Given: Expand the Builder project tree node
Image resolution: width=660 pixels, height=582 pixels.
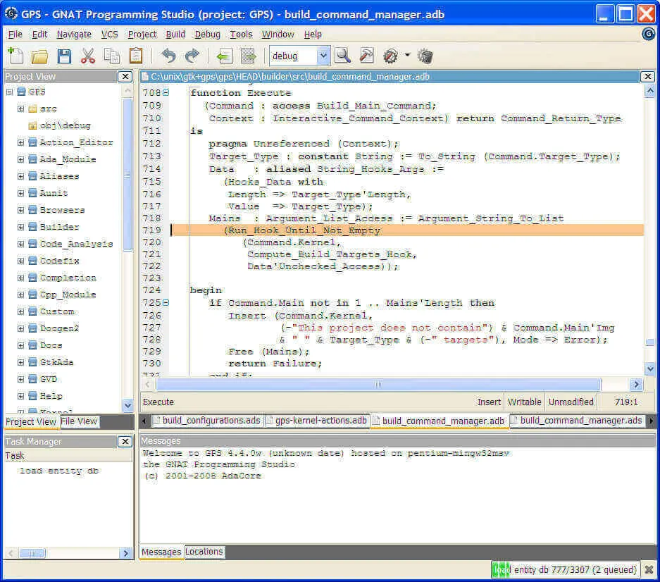Looking at the screenshot, I should tap(20, 227).
